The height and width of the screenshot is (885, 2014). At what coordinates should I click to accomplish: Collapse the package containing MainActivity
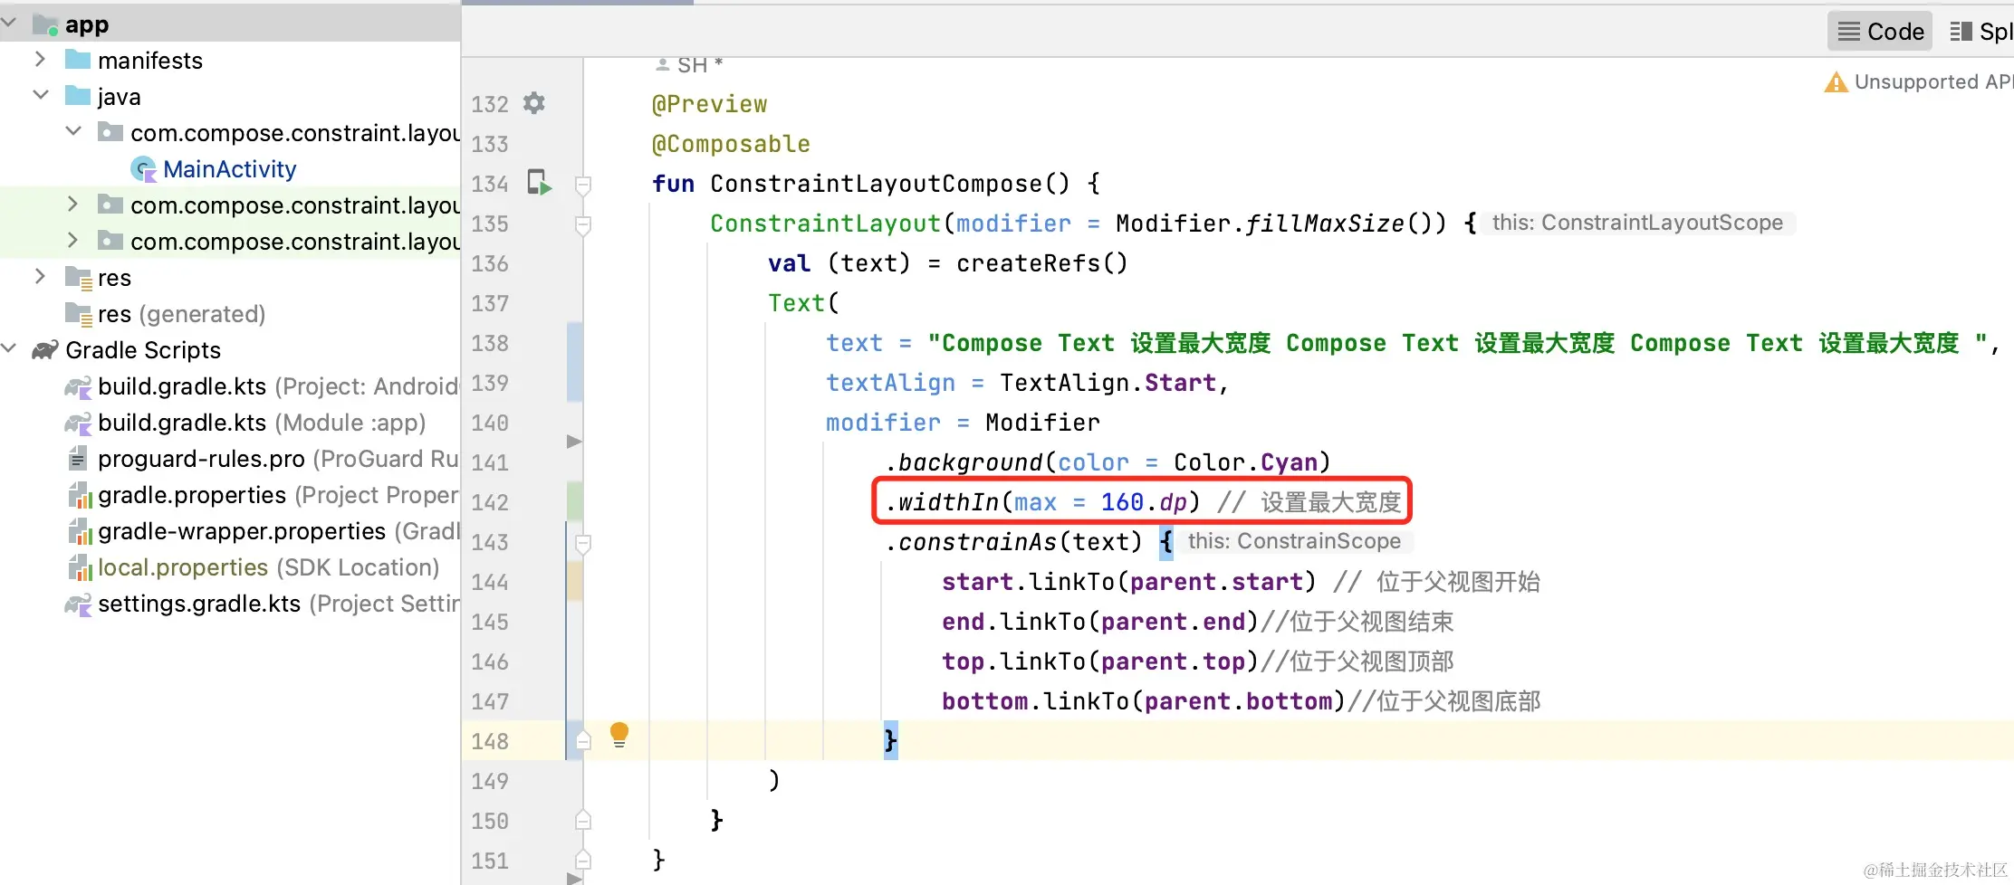73,131
